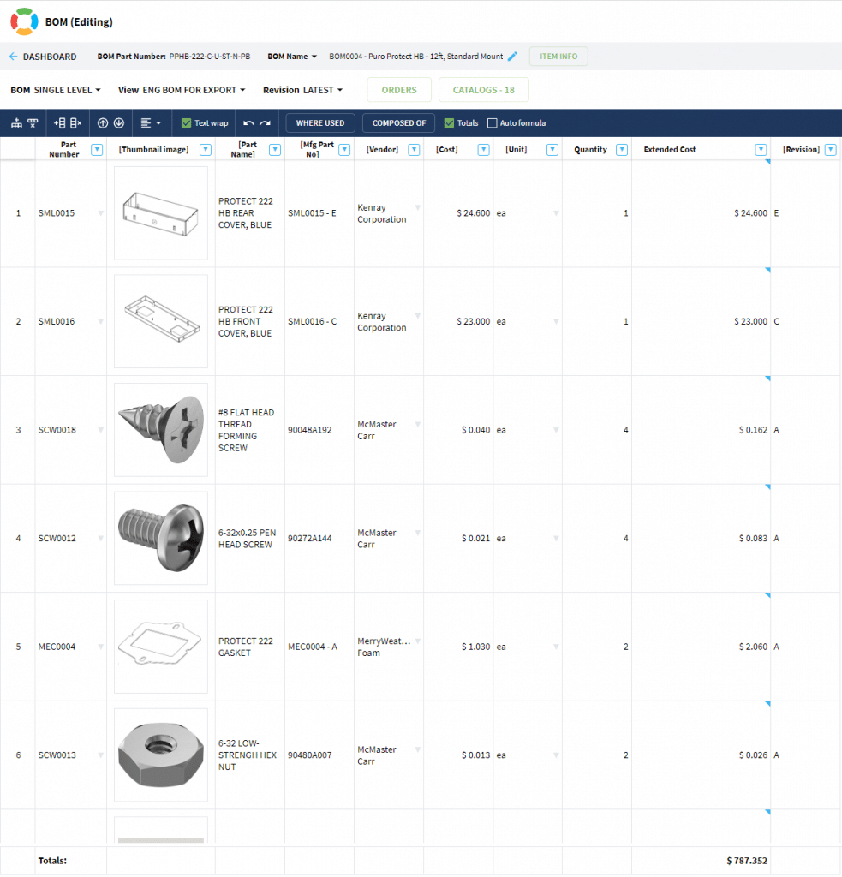Screen dimensions: 842x877
Task: Open the Mfg Part No column filter
Action: pyautogui.click(x=344, y=149)
